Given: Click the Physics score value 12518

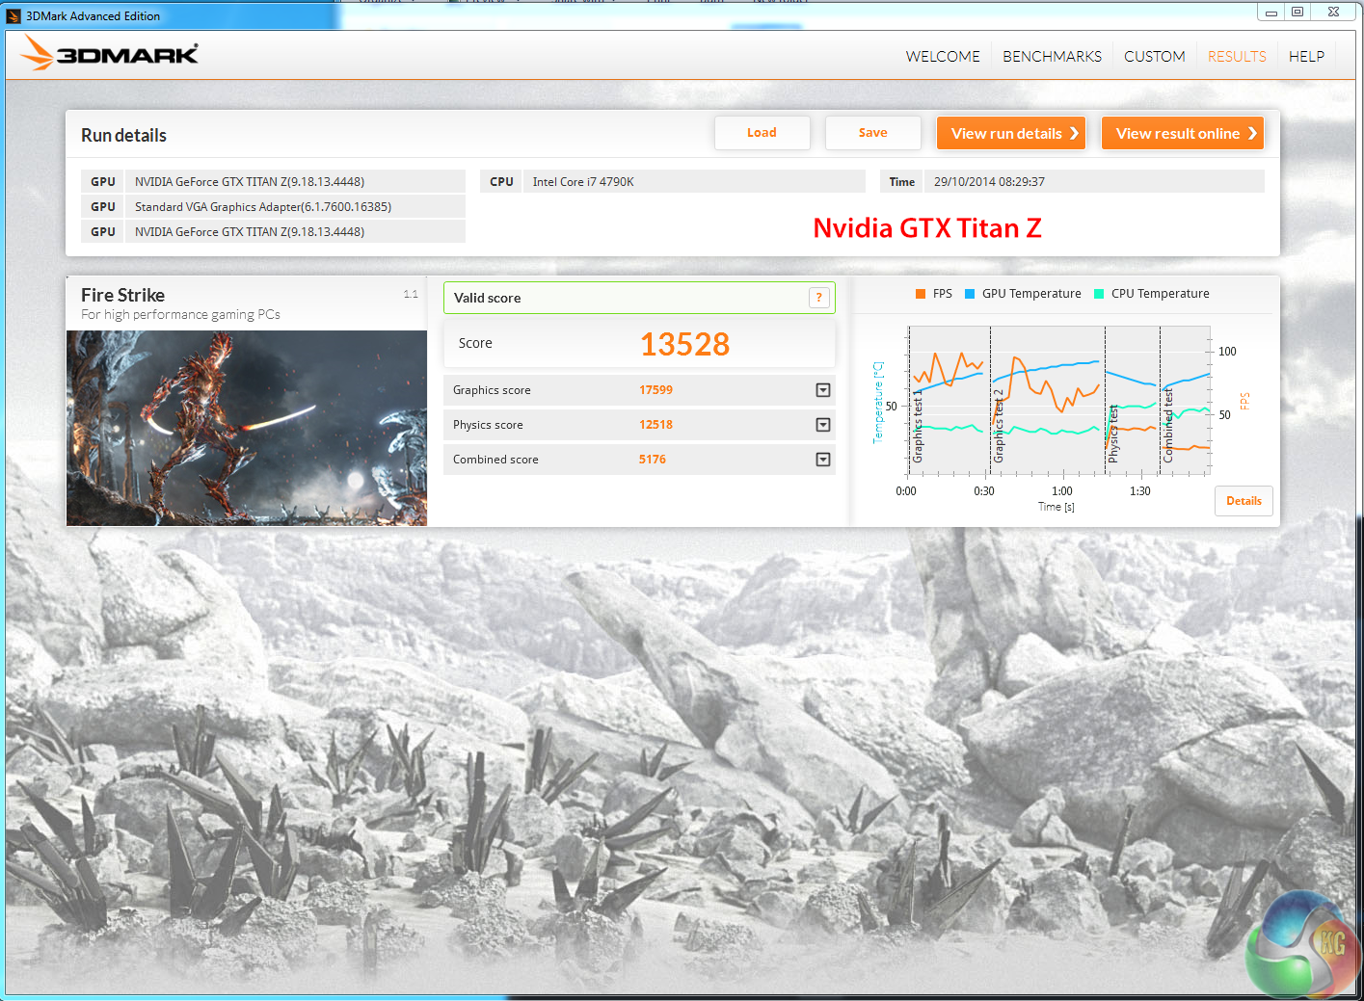Looking at the screenshot, I should coord(655,425).
